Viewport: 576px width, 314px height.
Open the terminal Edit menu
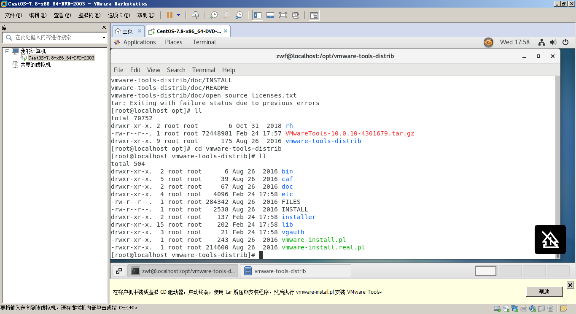tap(135, 70)
